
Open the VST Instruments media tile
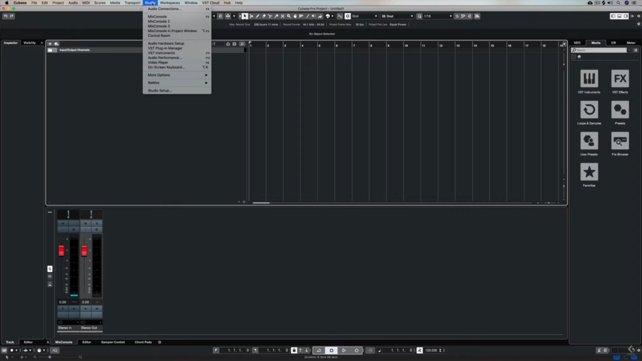(589, 78)
